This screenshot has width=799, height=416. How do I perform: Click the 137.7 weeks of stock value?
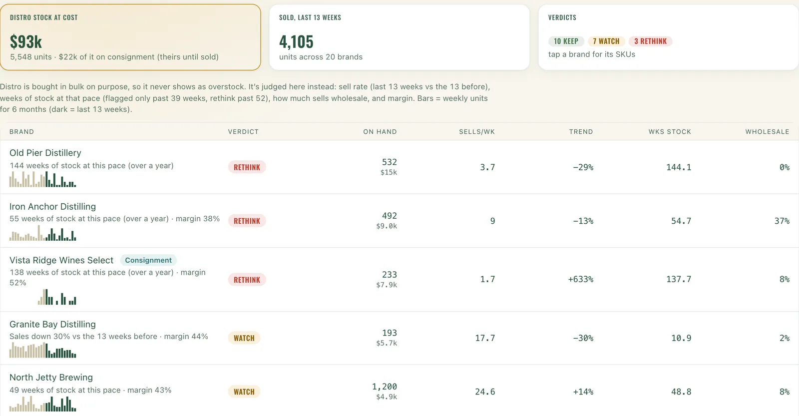[679, 279]
